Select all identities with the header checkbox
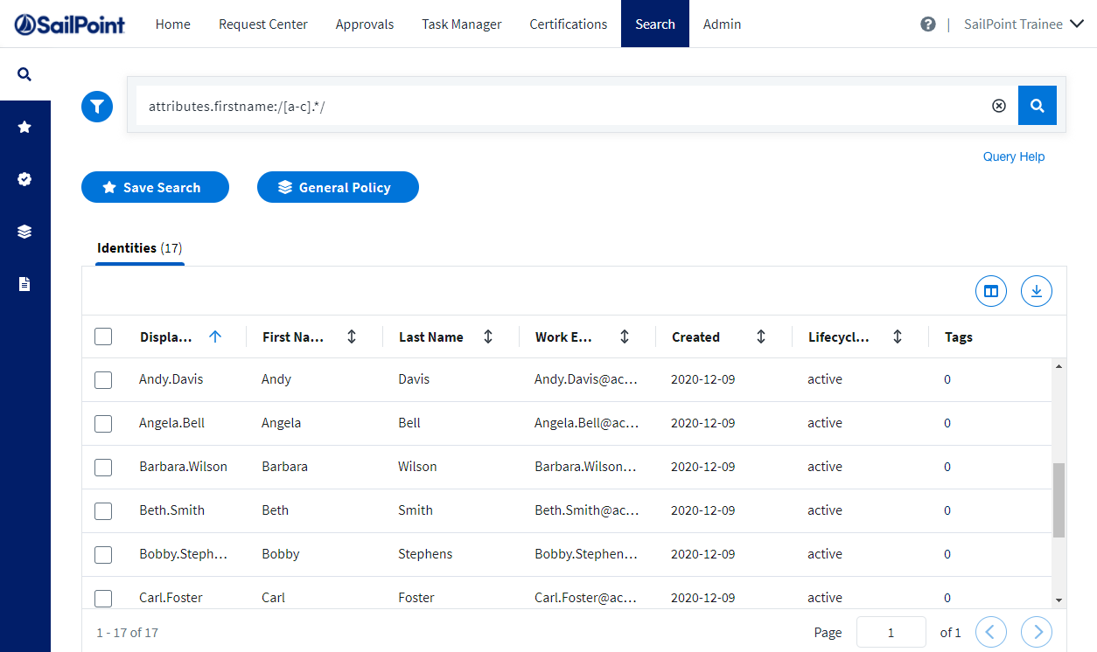The width and height of the screenshot is (1097, 652). 102,336
